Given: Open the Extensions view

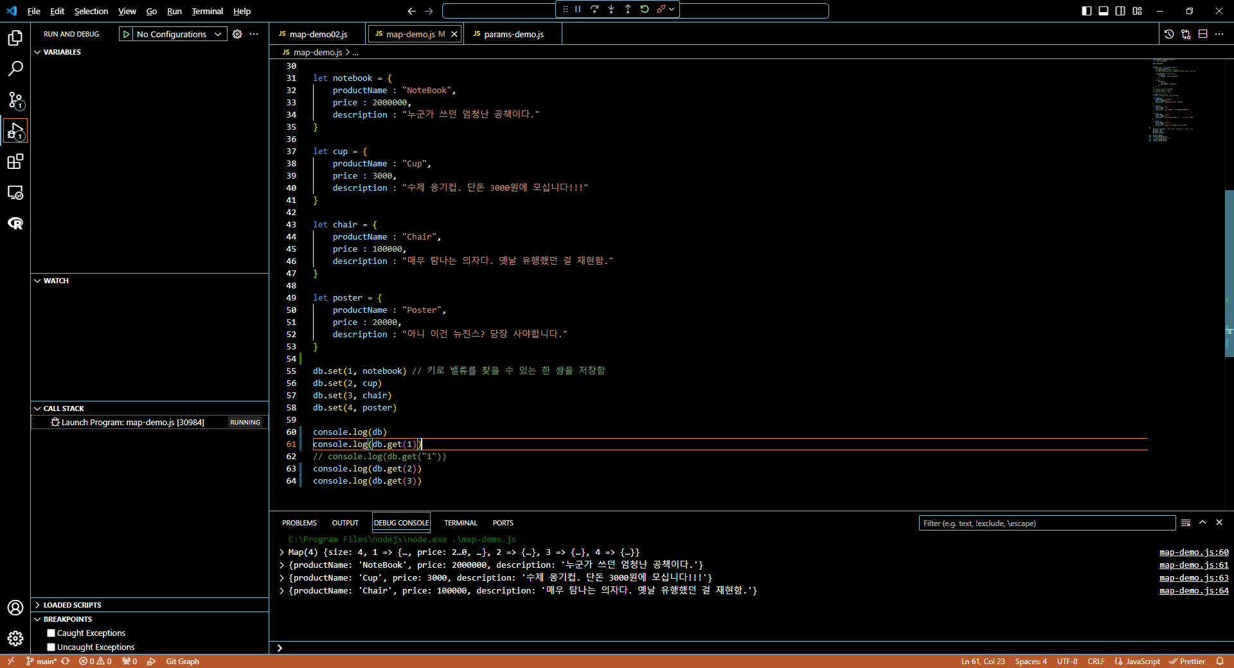Looking at the screenshot, I should tap(15, 161).
